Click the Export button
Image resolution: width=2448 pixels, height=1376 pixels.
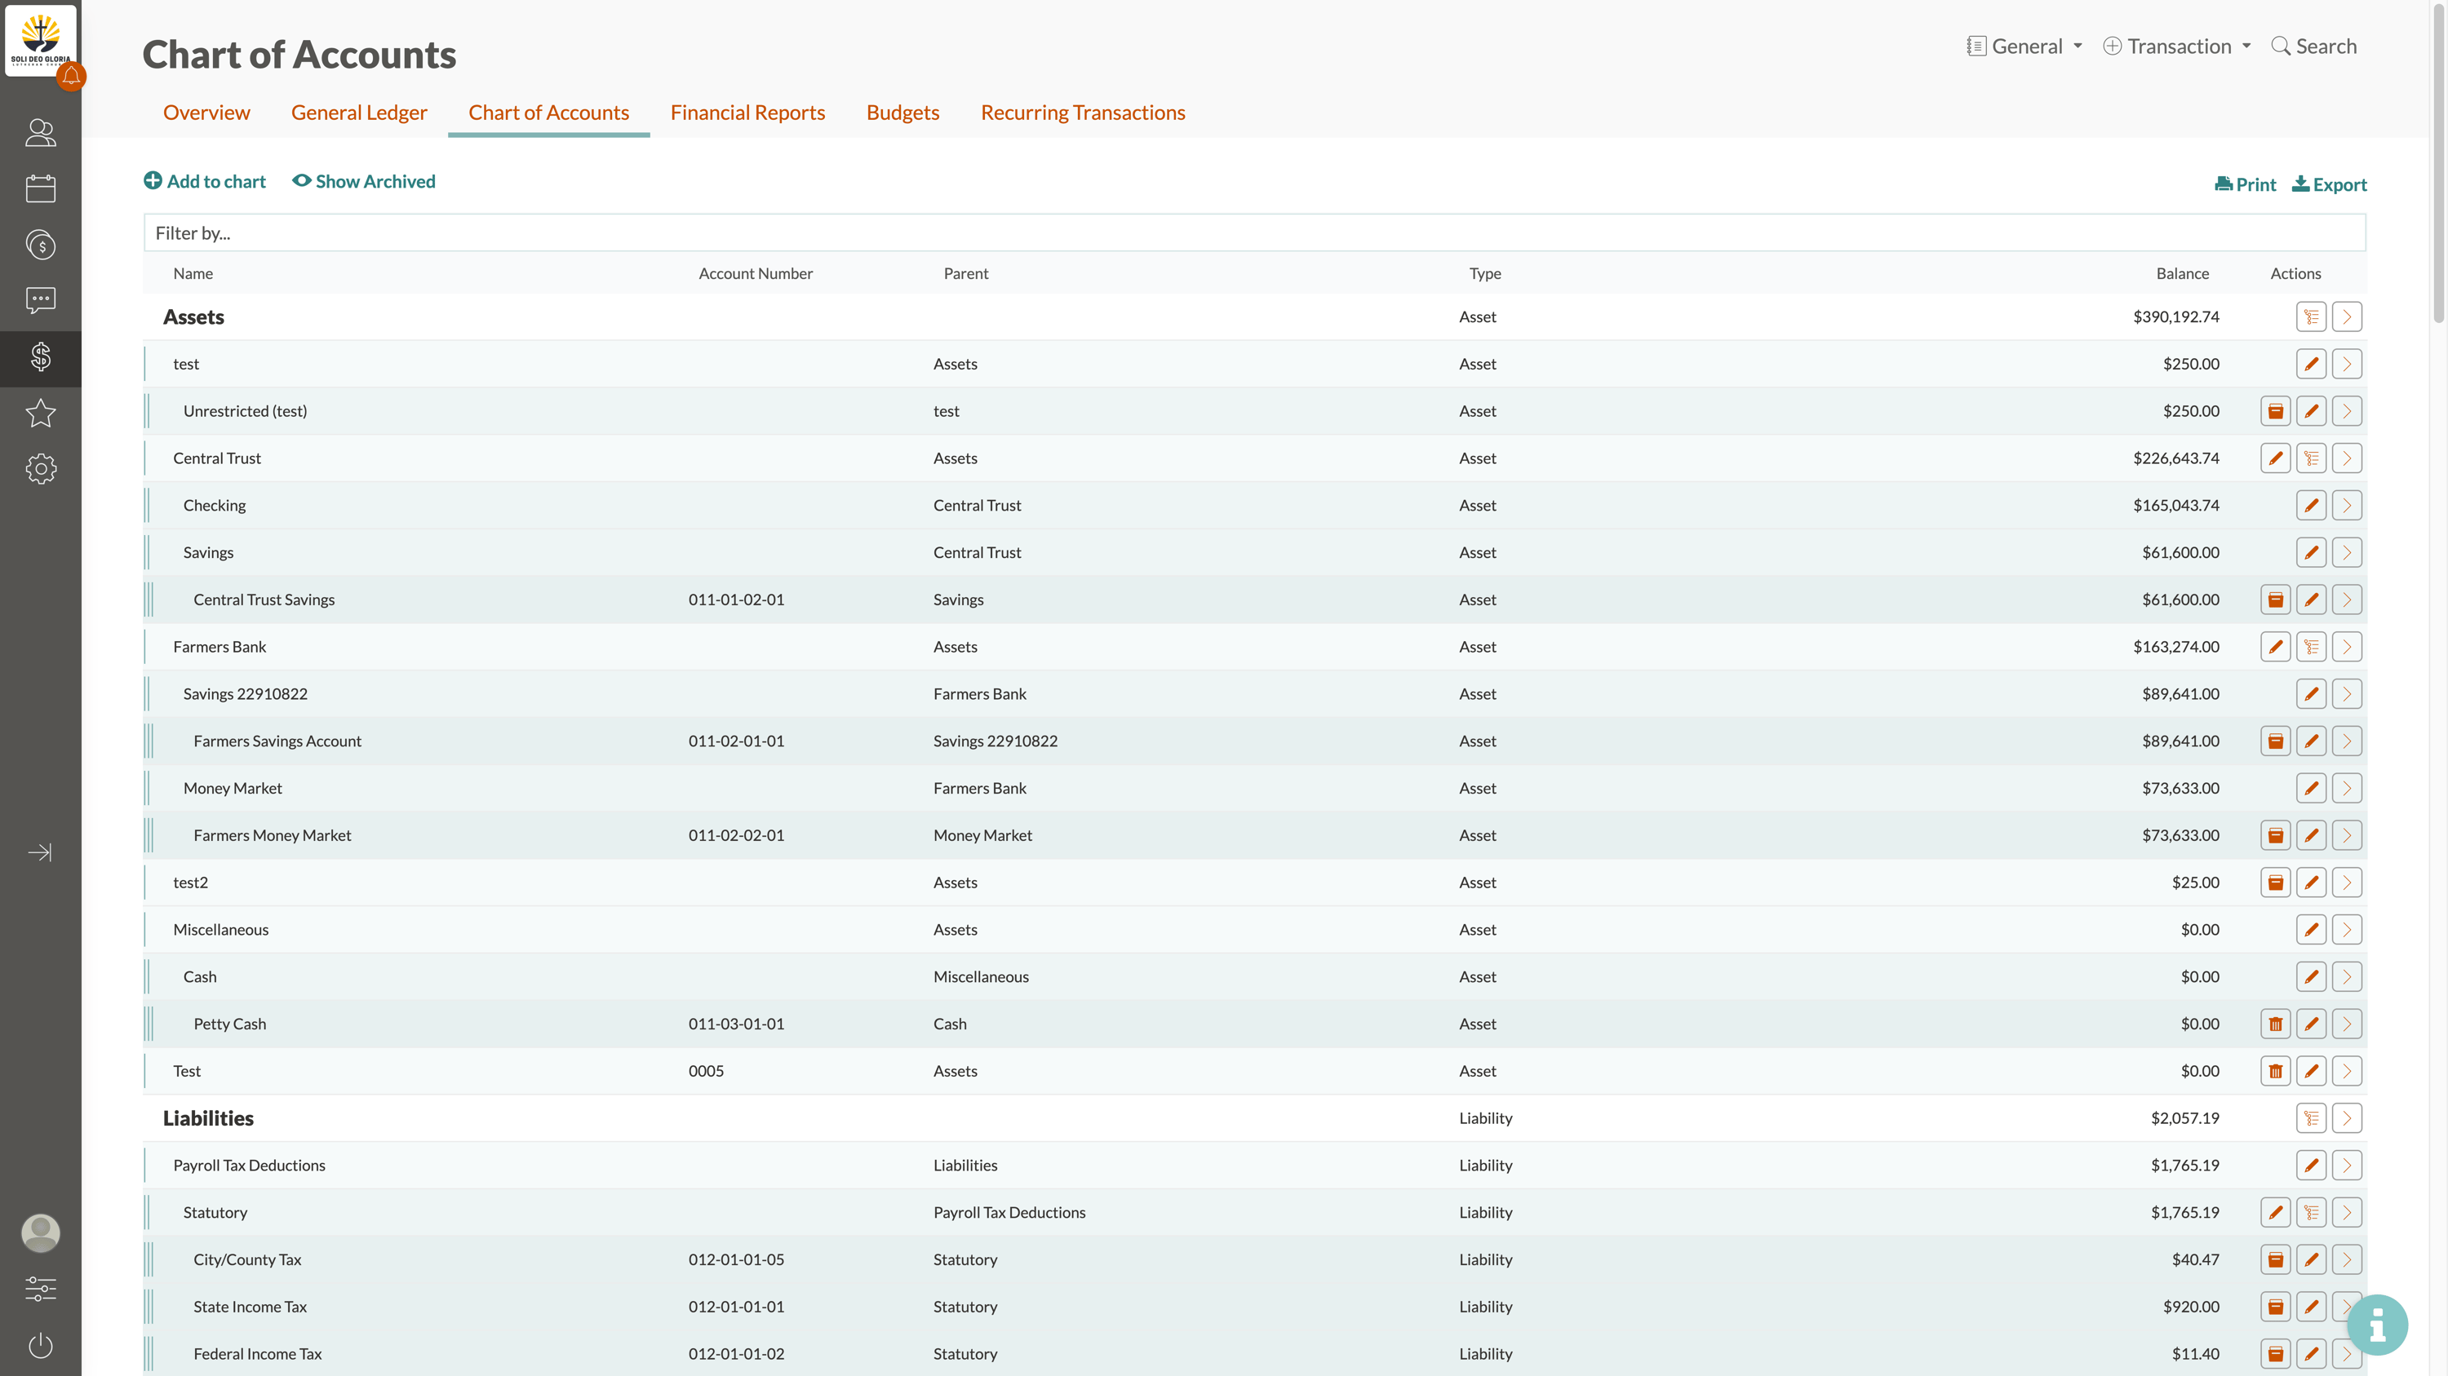click(x=2329, y=184)
